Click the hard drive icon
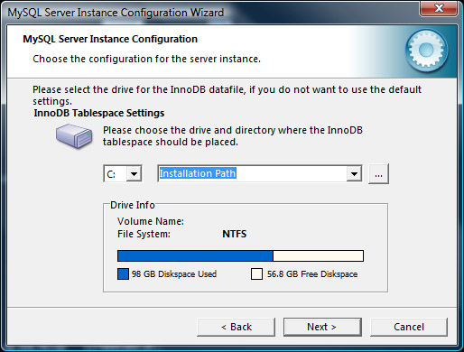 tap(74, 136)
